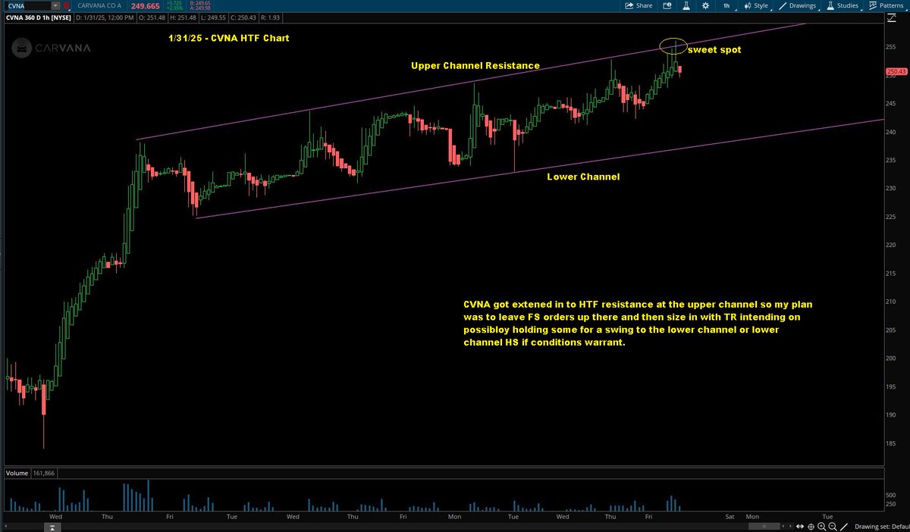Click the current price tag 250.43
Image resolution: width=910 pixels, height=532 pixels.
click(896, 73)
